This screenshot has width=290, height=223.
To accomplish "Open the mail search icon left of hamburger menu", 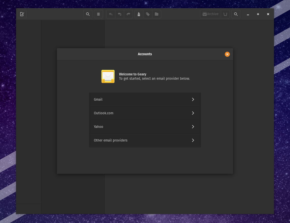I will click(x=88, y=14).
